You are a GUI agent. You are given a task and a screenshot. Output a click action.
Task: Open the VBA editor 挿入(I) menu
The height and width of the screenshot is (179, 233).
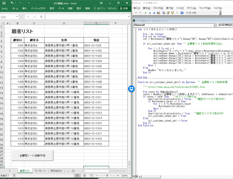click(x=137, y=8)
